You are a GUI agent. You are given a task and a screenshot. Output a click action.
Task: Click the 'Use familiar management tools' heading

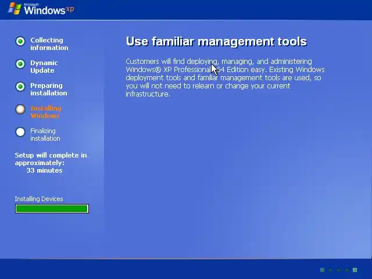click(216, 42)
